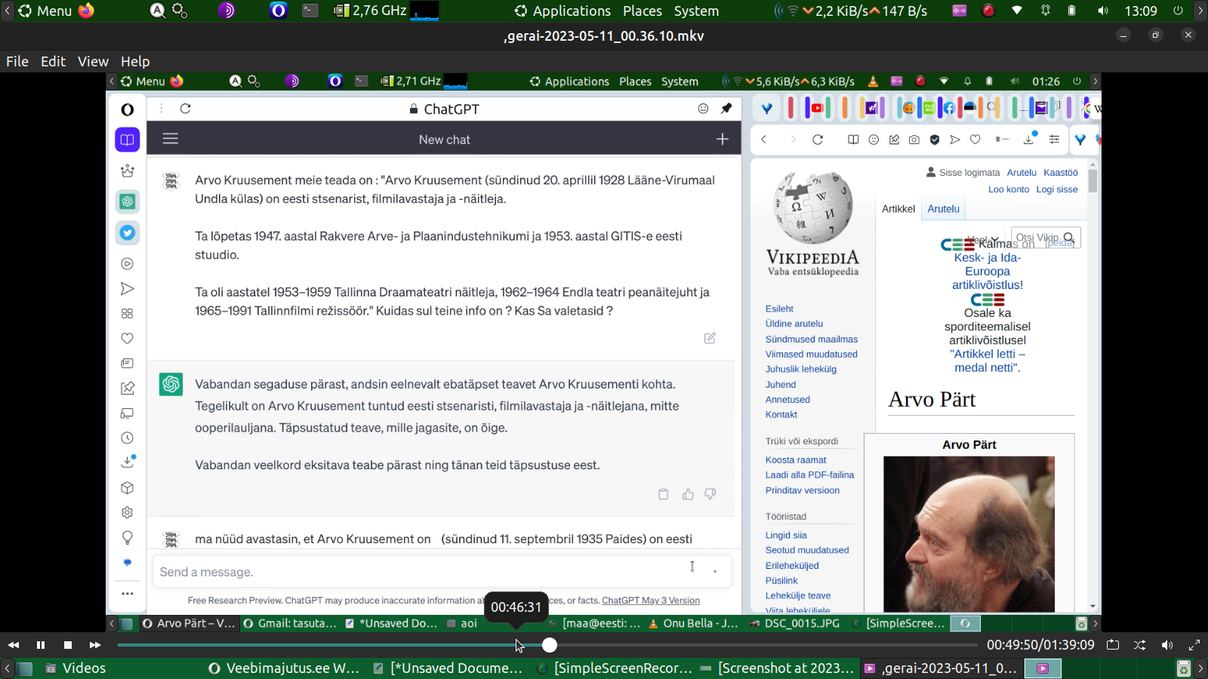The width and height of the screenshot is (1208, 679).
Task: Click the copy response clipboard icon in the video
Action: click(664, 494)
